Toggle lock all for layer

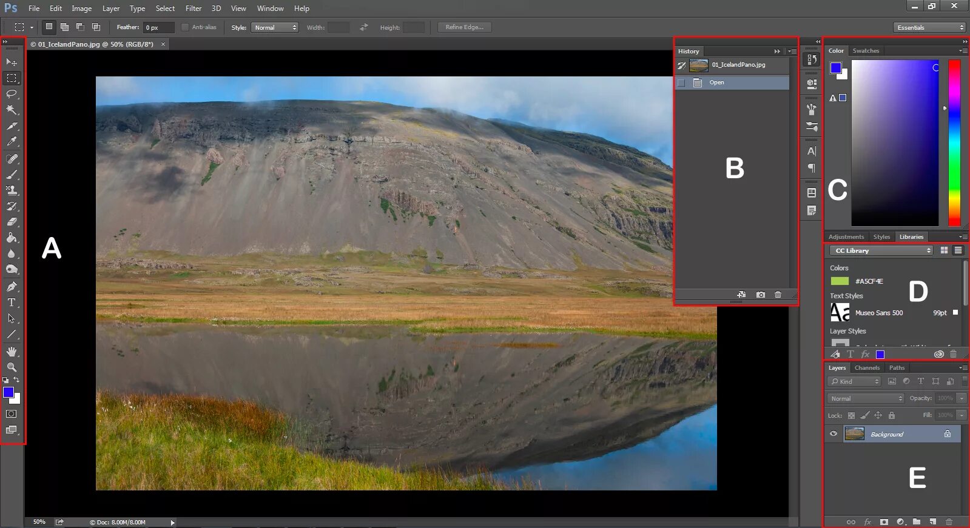pyautogui.click(x=892, y=415)
